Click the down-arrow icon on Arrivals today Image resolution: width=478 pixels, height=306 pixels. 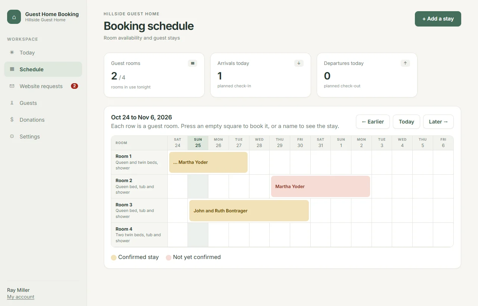tap(299, 63)
